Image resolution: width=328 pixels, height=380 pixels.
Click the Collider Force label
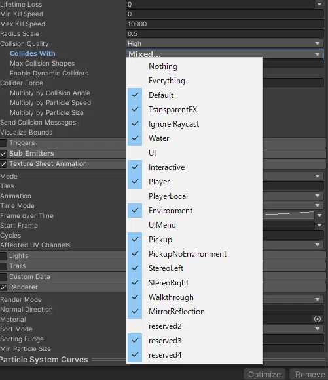tap(22, 83)
